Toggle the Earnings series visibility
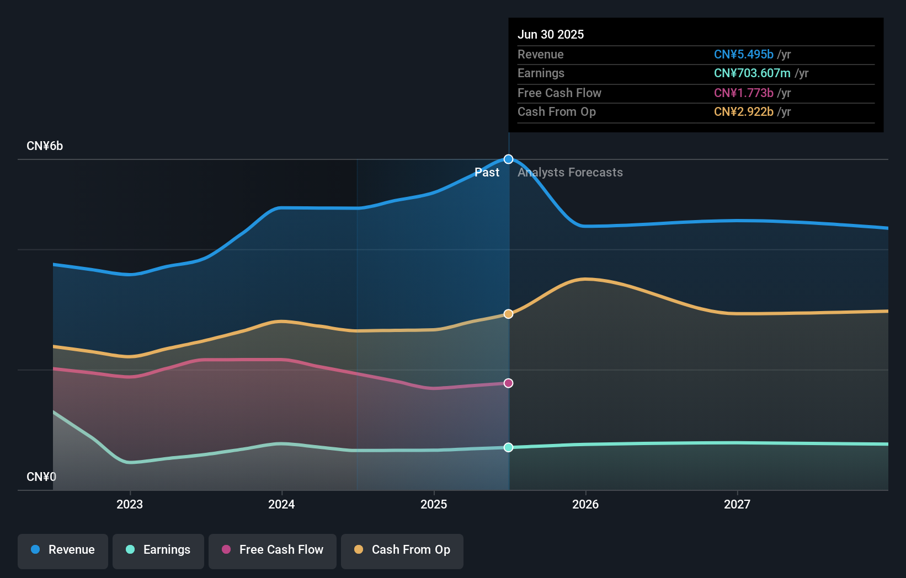This screenshot has width=906, height=578. [158, 550]
